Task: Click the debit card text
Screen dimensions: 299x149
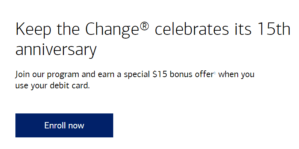Action: [x=70, y=85]
